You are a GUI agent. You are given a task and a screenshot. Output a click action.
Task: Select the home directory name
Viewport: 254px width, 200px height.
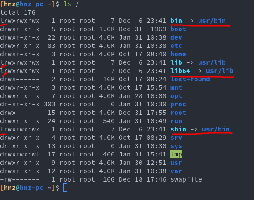[x=178, y=54]
